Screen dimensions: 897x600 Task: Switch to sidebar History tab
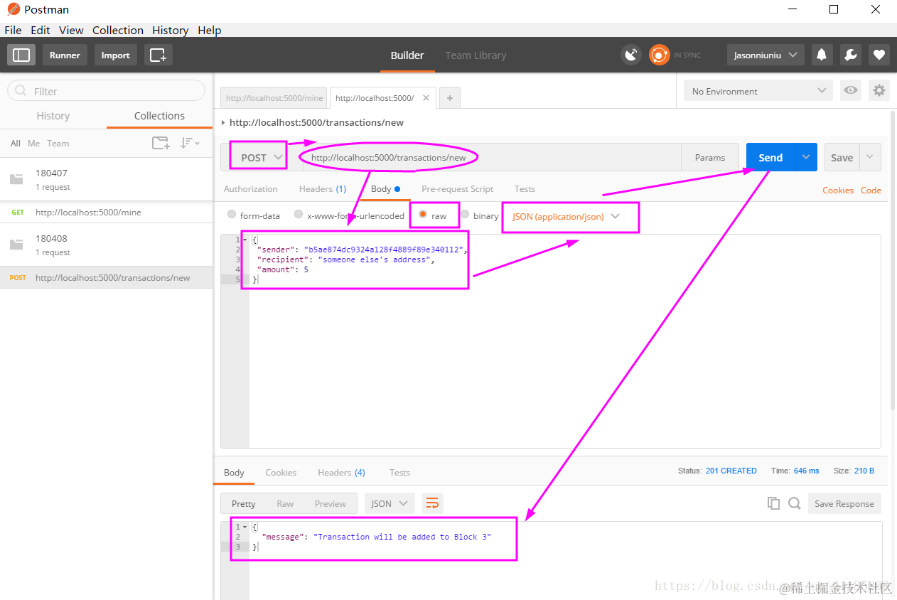pyautogui.click(x=53, y=115)
